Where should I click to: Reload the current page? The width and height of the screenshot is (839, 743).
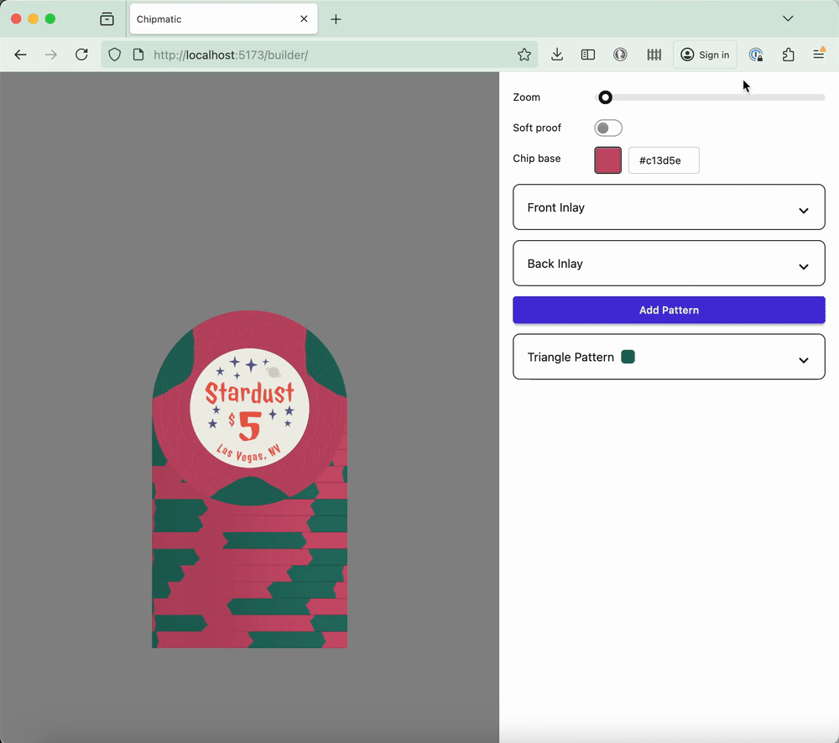coord(81,55)
